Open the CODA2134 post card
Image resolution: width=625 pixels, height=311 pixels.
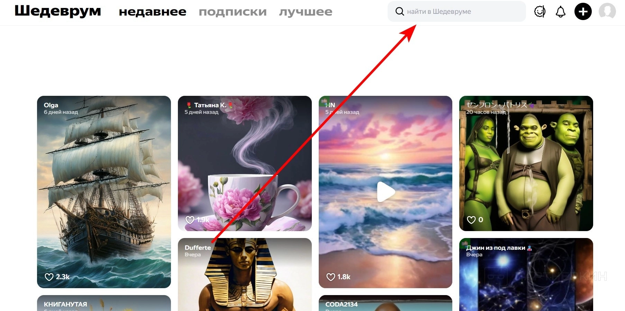click(x=386, y=303)
